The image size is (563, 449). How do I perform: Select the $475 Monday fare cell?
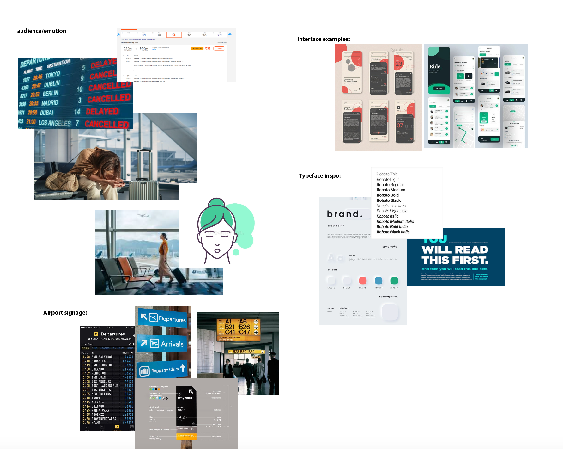(x=204, y=34)
